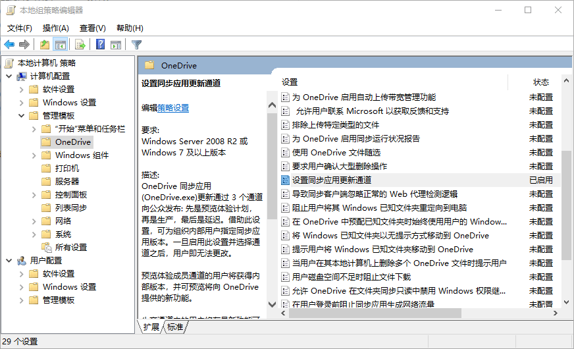Click the settings list scroll up arrow
574x349 pixels.
[x=566, y=80]
